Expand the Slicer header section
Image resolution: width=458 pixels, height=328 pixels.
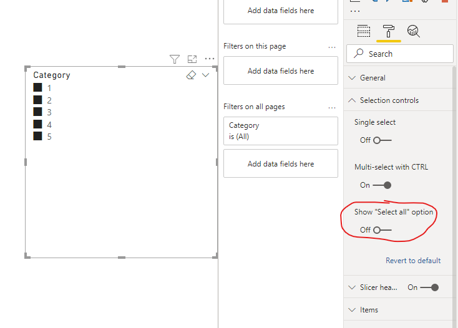click(x=352, y=287)
